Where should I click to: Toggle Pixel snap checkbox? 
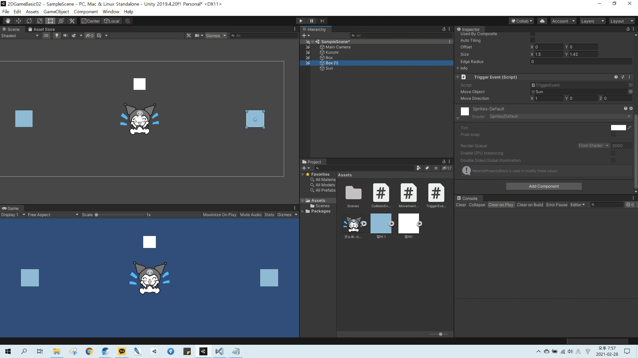pyautogui.click(x=613, y=135)
